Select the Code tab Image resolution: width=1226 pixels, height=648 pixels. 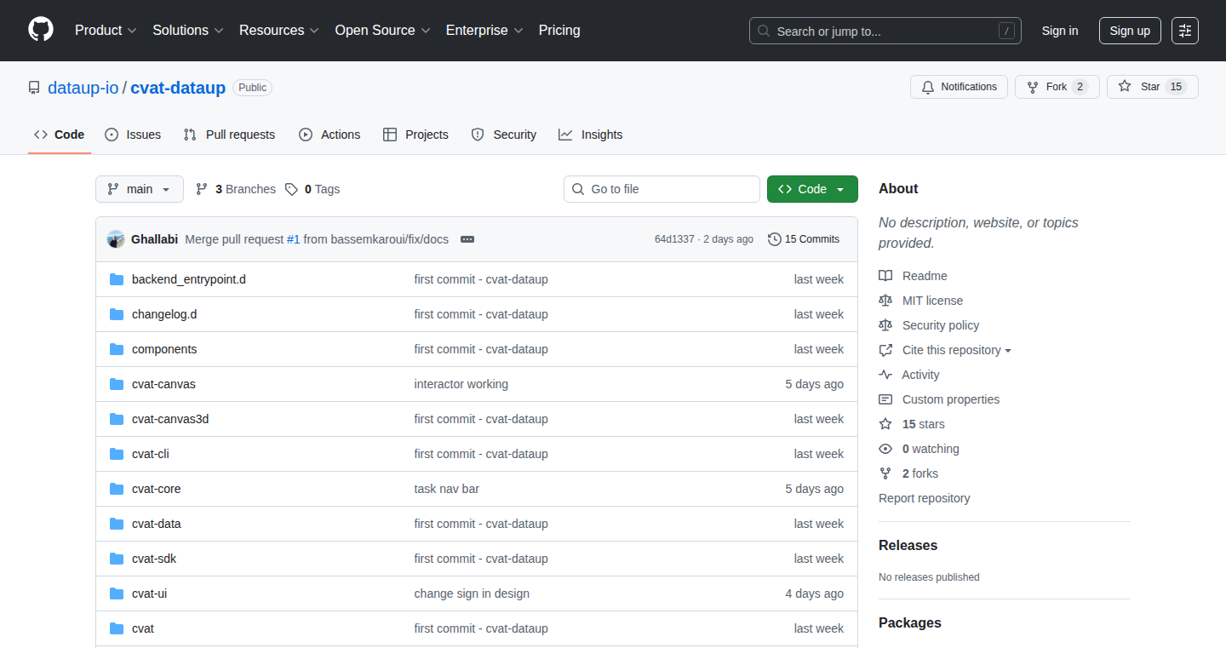(60, 135)
